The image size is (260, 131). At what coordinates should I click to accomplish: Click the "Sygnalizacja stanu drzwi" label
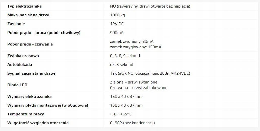[31, 73]
